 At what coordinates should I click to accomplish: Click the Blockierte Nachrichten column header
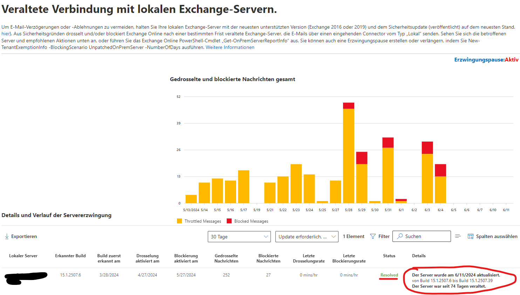coord(268,258)
